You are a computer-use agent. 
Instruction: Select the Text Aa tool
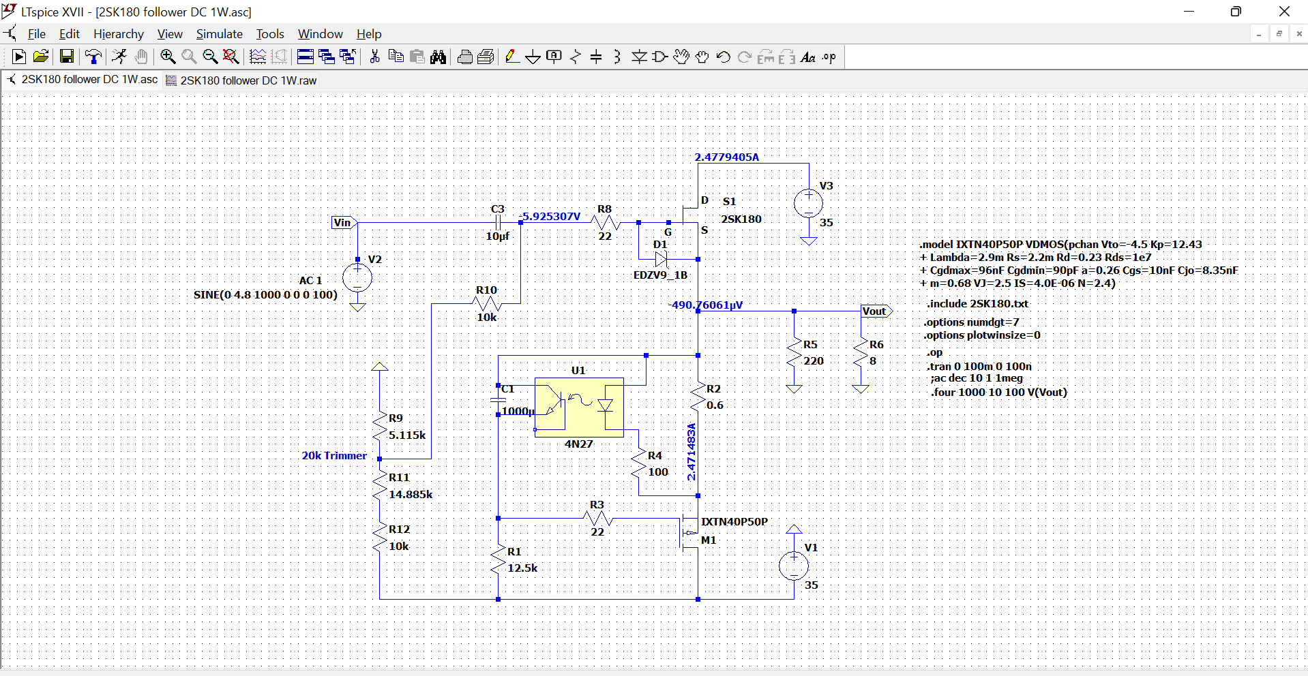(x=808, y=57)
